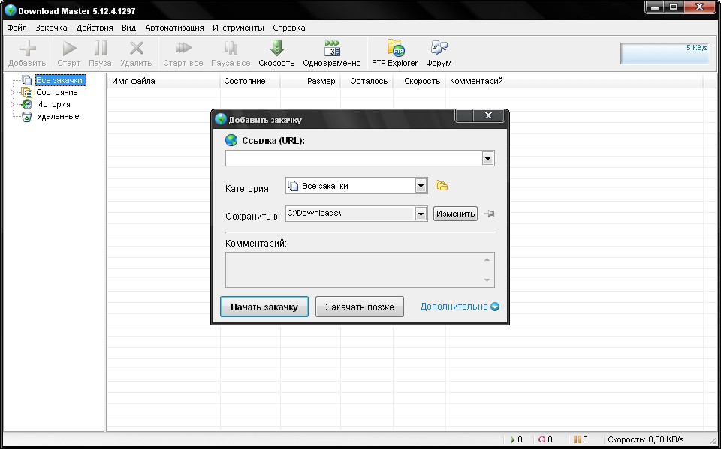721x449 pixels.
Task: Click the Изменить button
Action: 455,214
